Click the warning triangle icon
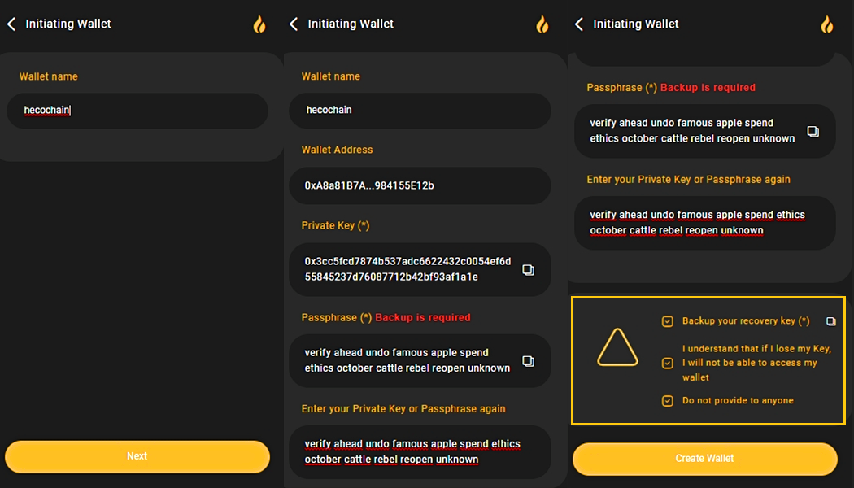 pos(617,348)
